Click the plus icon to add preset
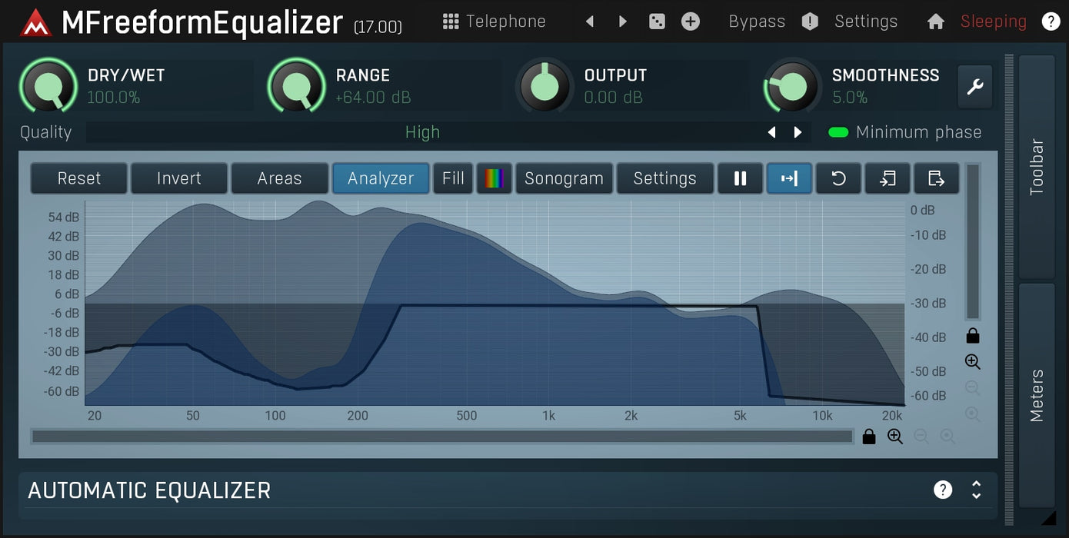1069x538 pixels. tap(691, 22)
